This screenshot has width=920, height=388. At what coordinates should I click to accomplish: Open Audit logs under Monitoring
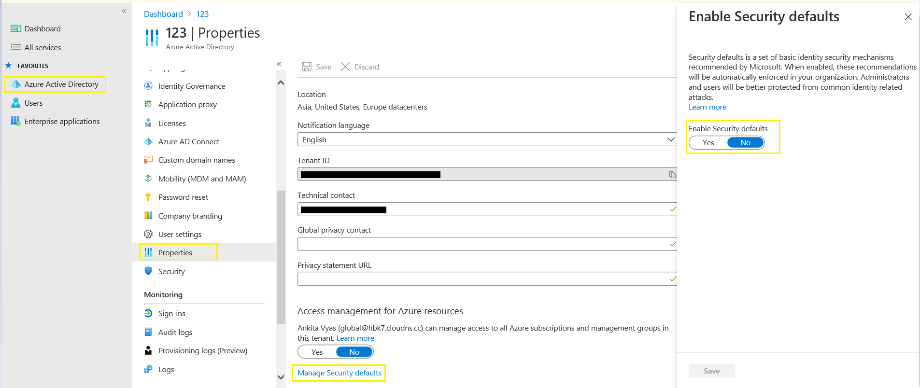[175, 332]
